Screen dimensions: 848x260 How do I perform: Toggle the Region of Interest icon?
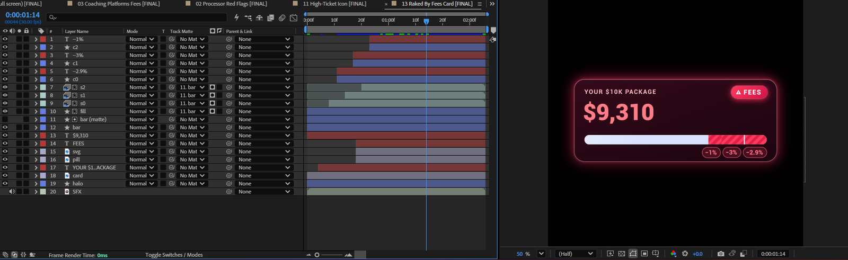644,254
